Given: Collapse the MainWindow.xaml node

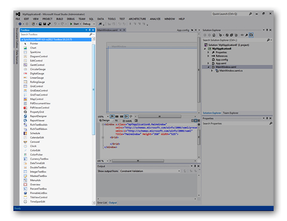Looking at the screenshot, I should click(208, 67).
